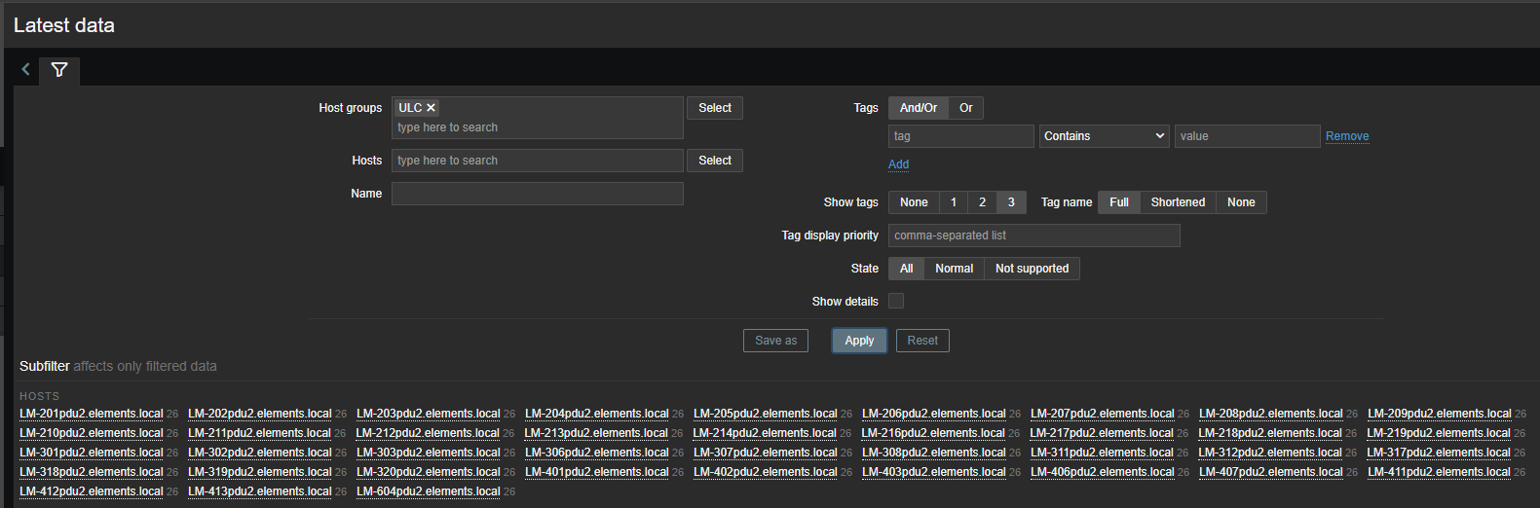Click Select next to Hosts field

pyautogui.click(x=714, y=161)
